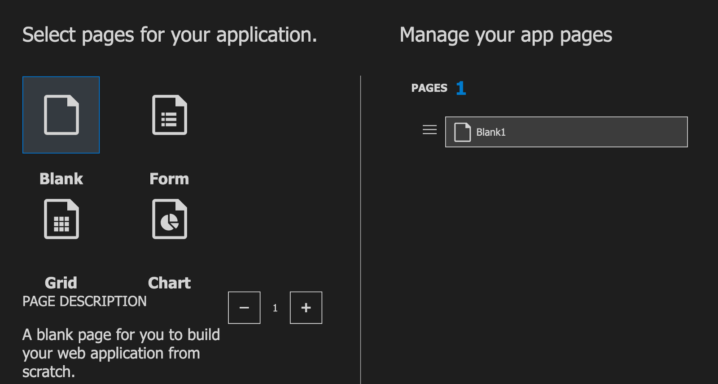This screenshot has width=718, height=384.
Task: Click the drag handle beside Blank1
Action: pos(429,130)
